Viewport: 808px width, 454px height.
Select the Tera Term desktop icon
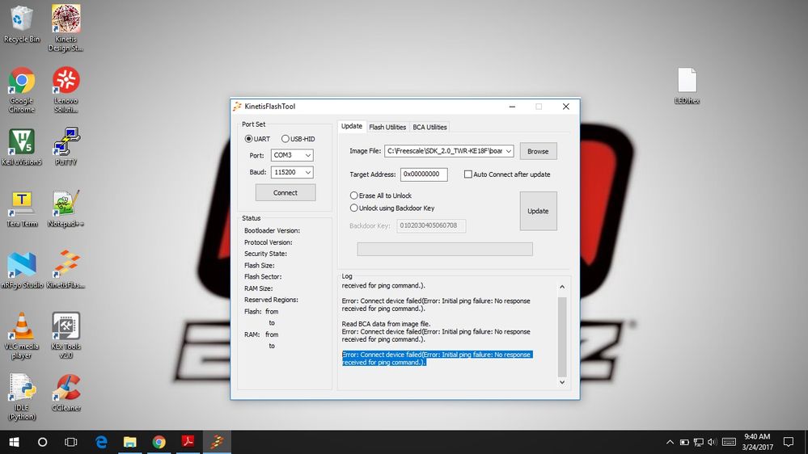point(22,208)
